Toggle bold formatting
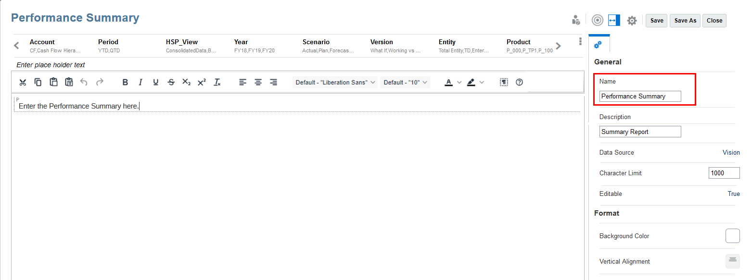The width and height of the screenshot is (752, 280). point(125,82)
